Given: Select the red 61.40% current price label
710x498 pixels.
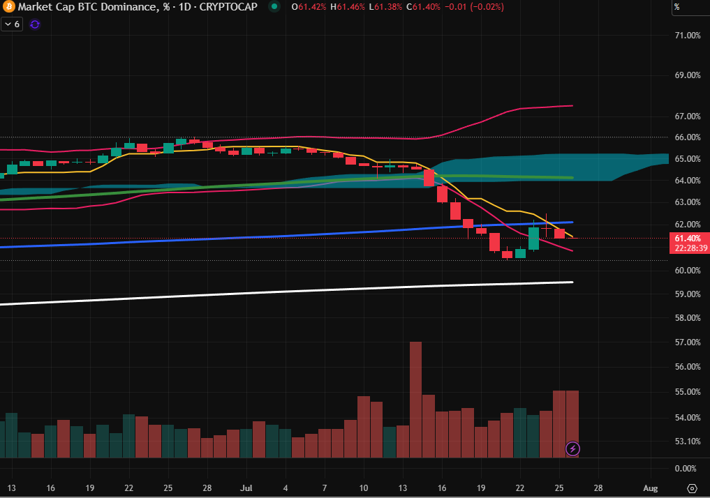Looking at the screenshot, I should [x=688, y=239].
